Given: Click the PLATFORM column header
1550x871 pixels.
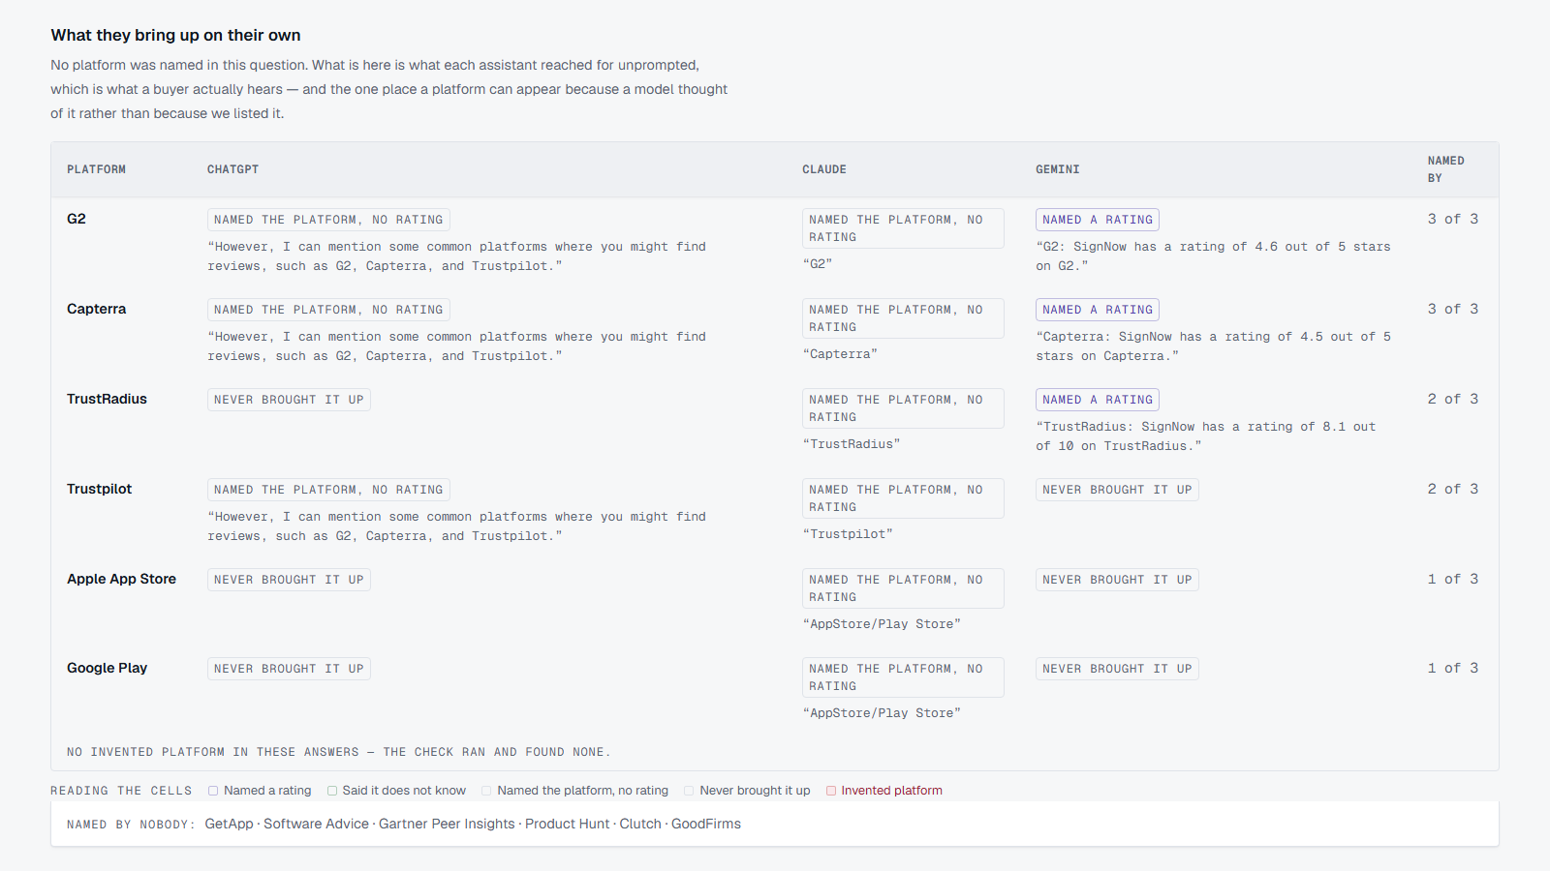Looking at the screenshot, I should coord(97,169).
